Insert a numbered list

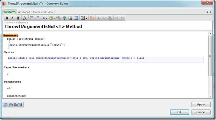tap(37, 18)
